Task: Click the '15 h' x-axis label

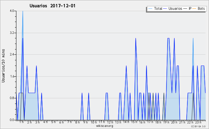Action: (x=134, y=122)
